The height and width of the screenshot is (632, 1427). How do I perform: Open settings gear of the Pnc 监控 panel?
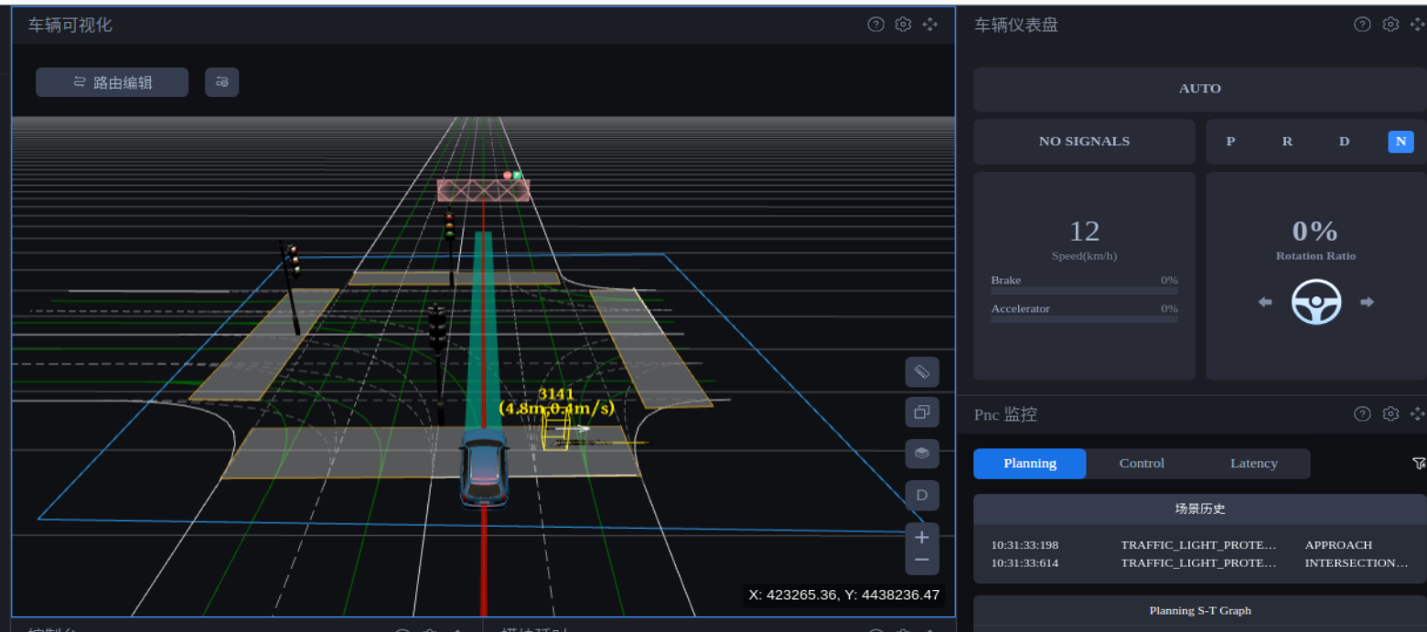pos(1390,414)
